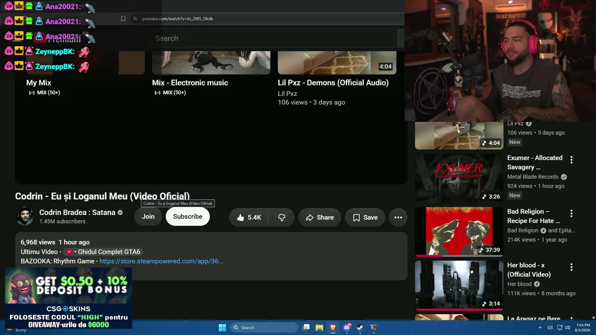
Task: Visit the Lil Pxz channel under Demons title
Action: tap(287, 94)
